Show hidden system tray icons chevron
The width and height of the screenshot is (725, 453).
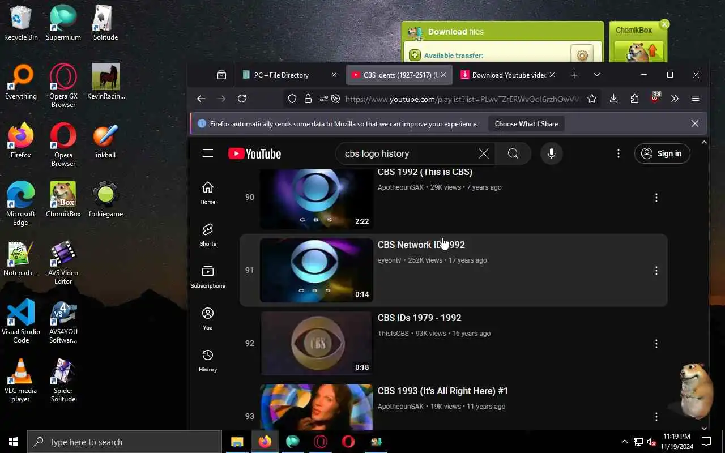pos(625,442)
